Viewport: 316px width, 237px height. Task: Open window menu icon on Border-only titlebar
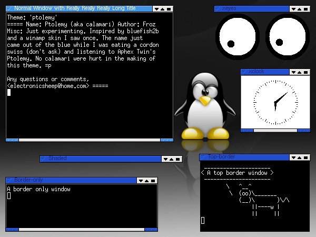(x=8, y=180)
